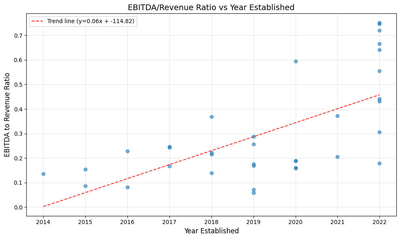The image size is (400, 239).
Task: Click the 2019 x-axis tick label
Action: [254, 222]
